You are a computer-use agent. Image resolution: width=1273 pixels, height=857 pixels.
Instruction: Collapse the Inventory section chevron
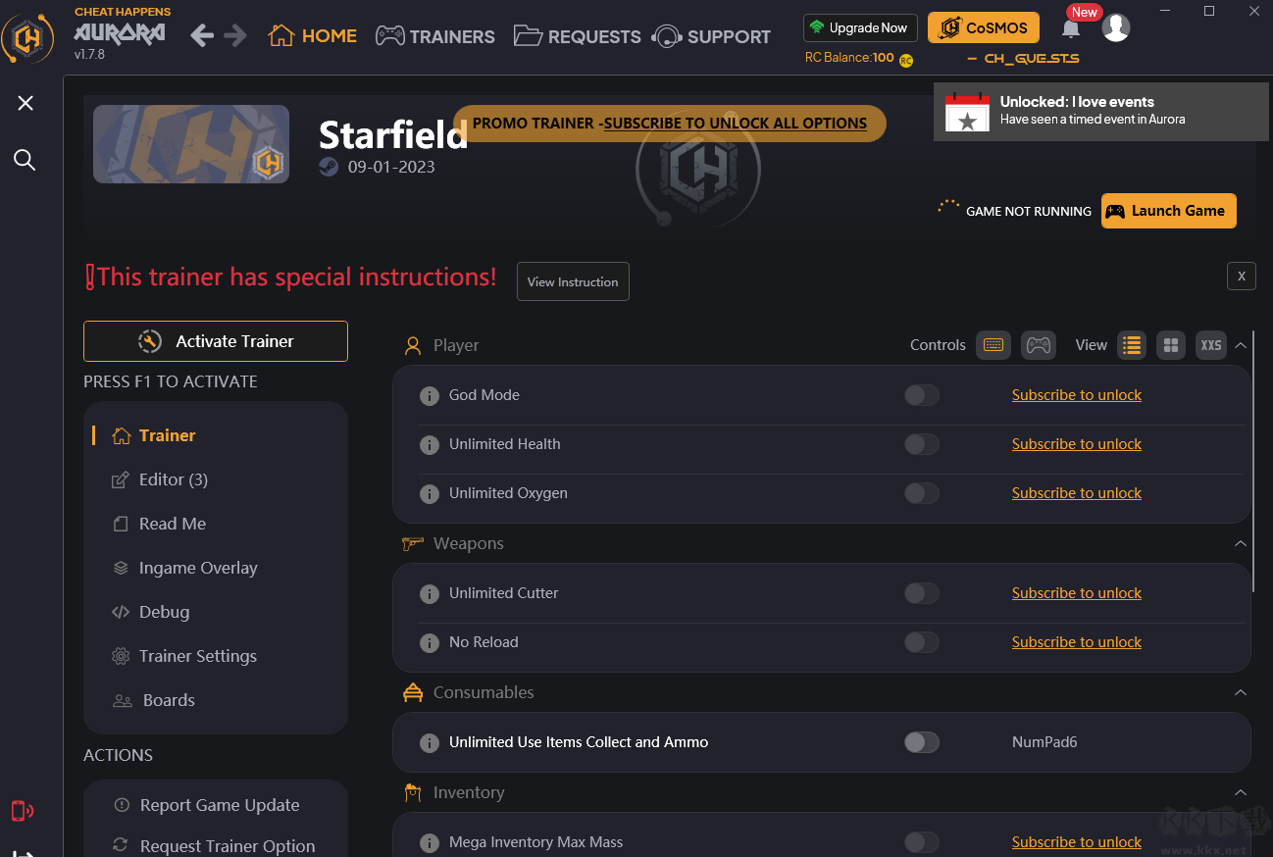pyautogui.click(x=1241, y=792)
